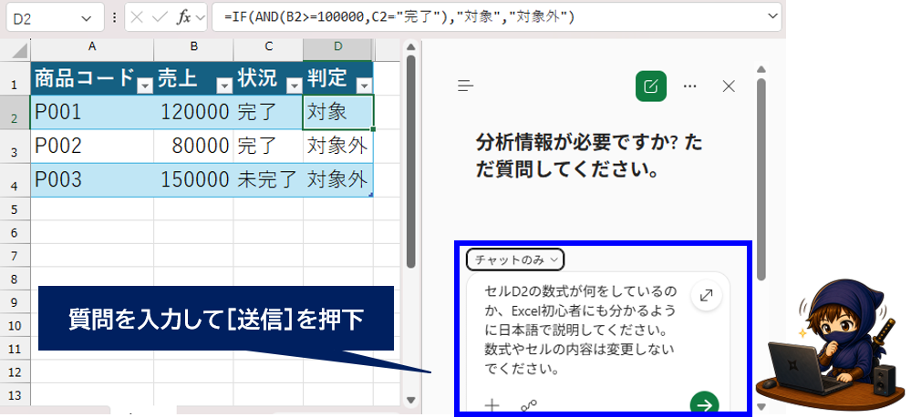Viewport: 911px width, 417px height.
Task: Click the 完了 cell in P001 row
Action: pyautogui.click(x=268, y=113)
